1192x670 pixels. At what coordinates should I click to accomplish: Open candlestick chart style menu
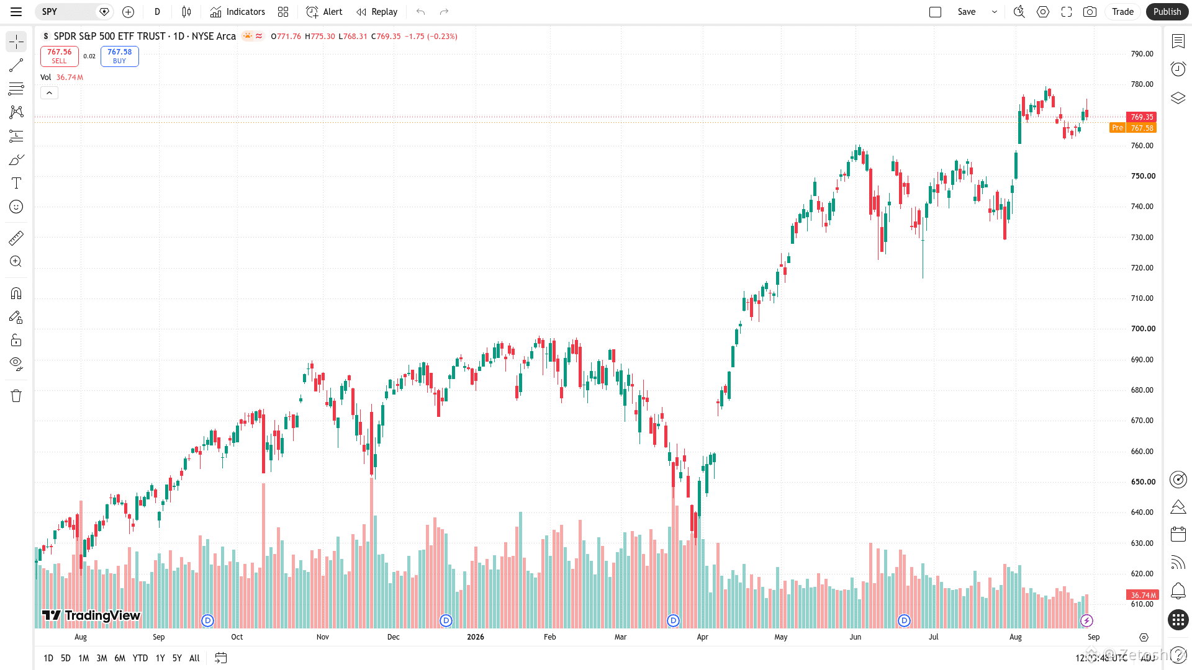(186, 12)
